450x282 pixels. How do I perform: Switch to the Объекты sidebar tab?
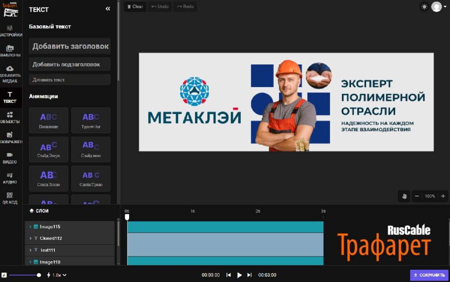coord(10,117)
